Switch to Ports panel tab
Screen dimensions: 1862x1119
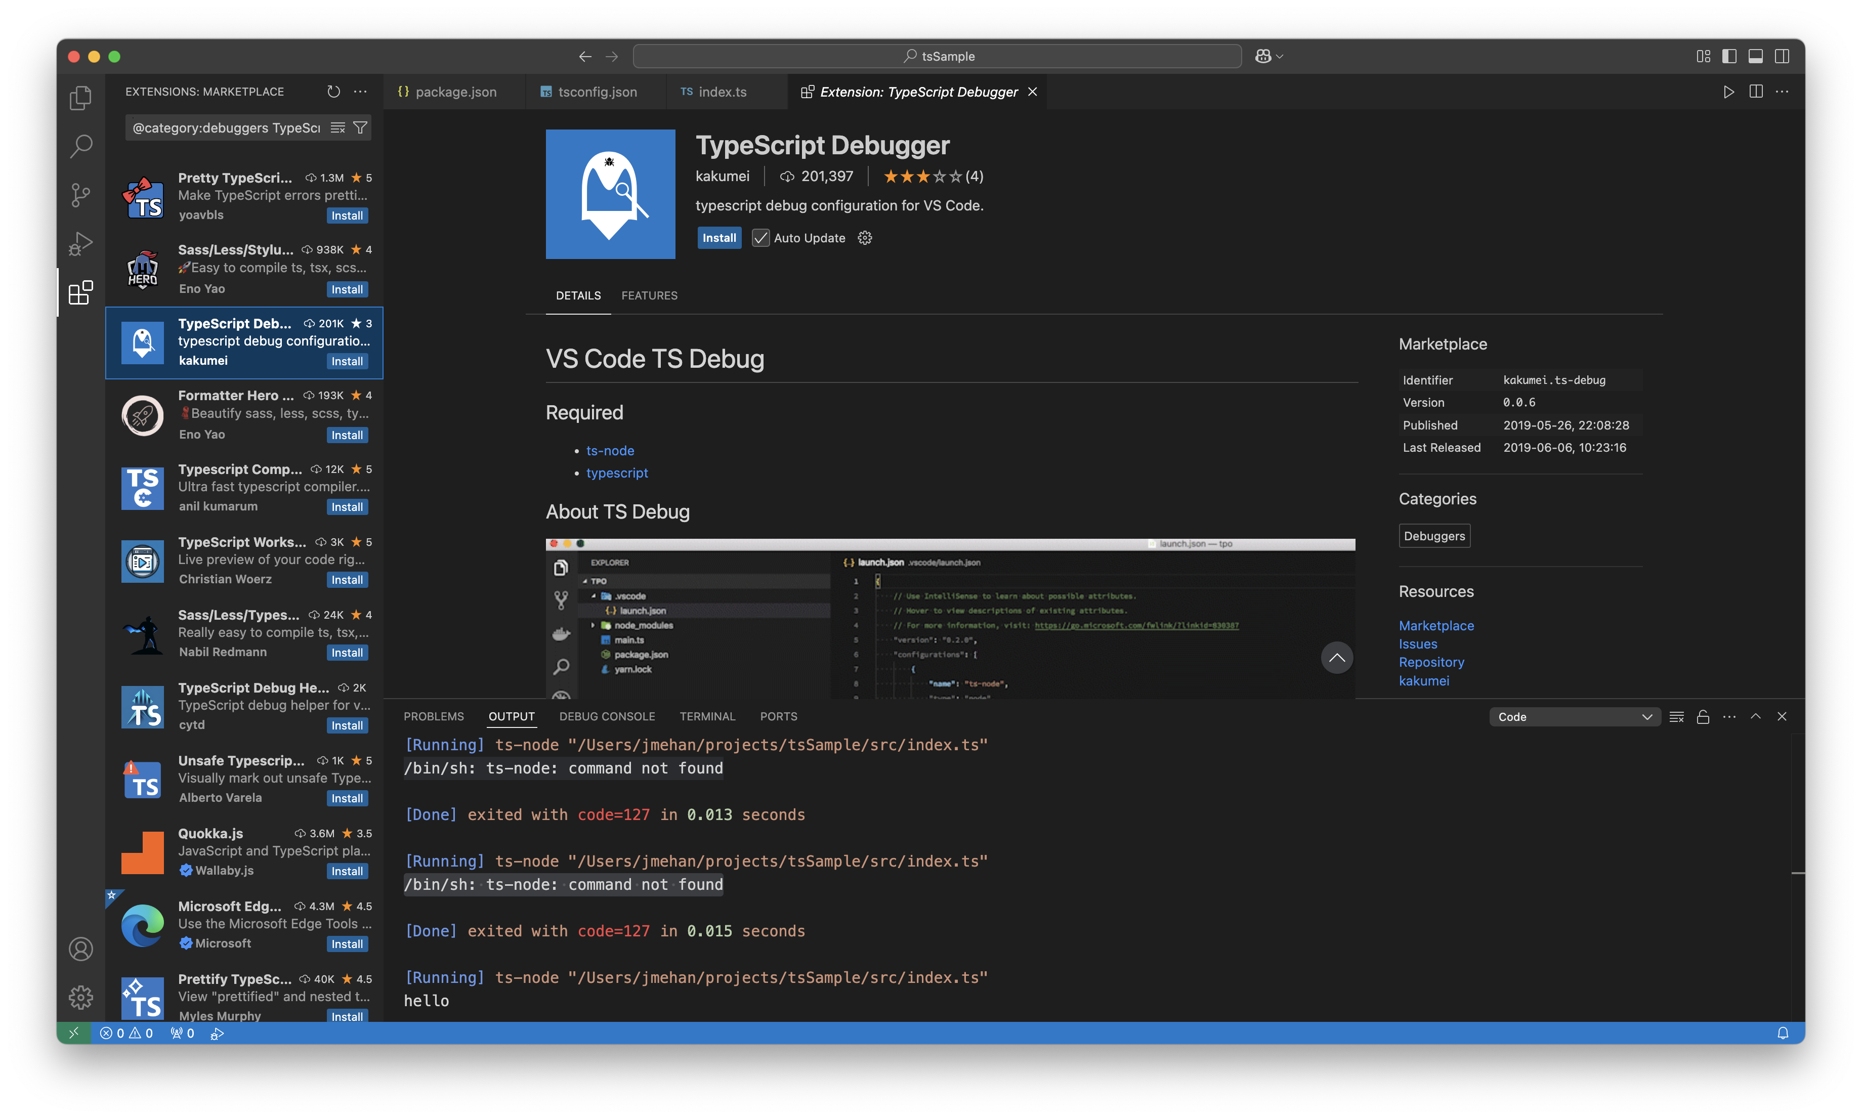point(778,716)
